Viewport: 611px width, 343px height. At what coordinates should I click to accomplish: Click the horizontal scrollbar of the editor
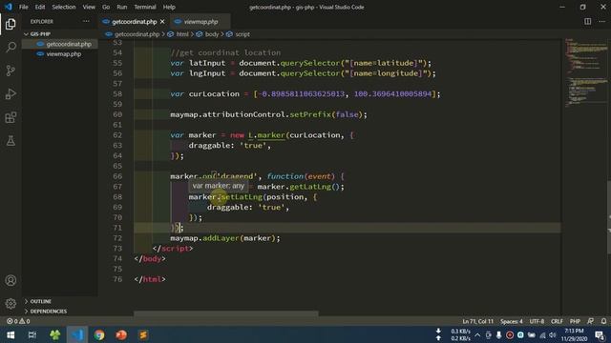pos(226,313)
